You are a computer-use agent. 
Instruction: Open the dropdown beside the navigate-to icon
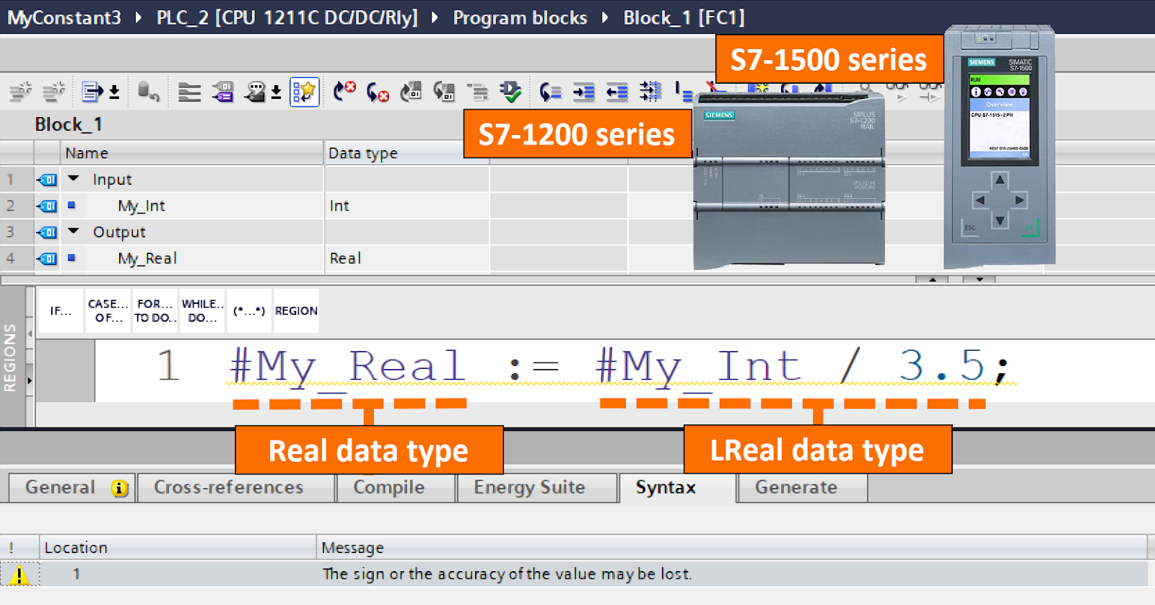114,92
